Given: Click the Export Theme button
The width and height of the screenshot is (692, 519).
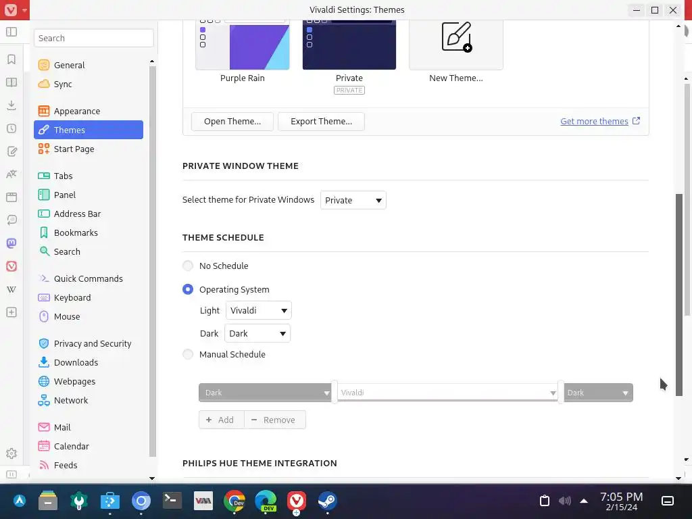Looking at the screenshot, I should click(321, 122).
